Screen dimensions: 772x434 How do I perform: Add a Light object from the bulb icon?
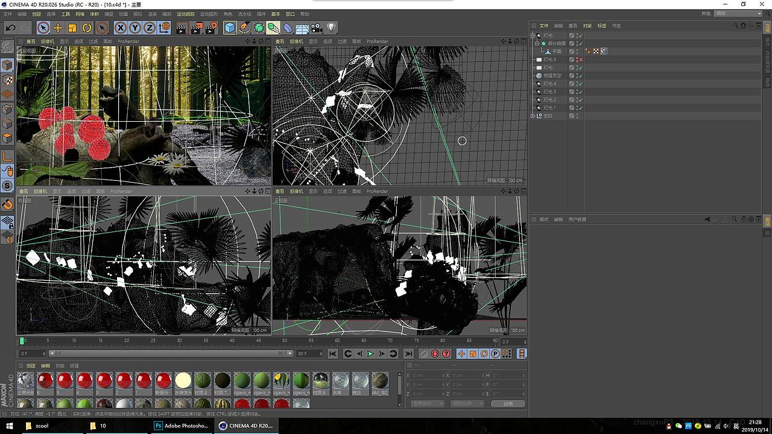[331, 28]
